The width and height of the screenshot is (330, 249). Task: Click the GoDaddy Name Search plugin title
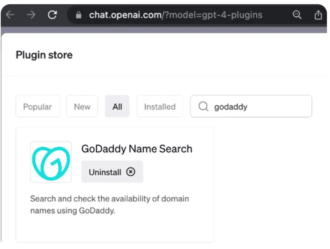coord(137,149)
